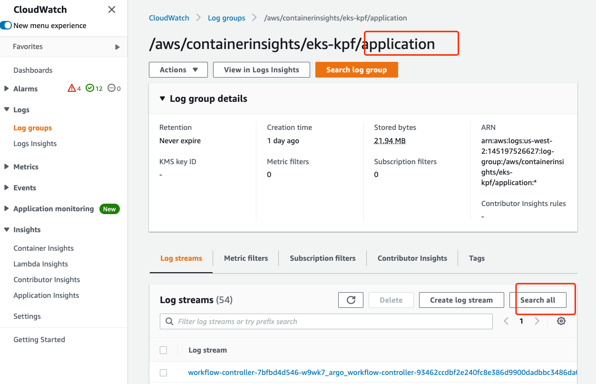Click the red in-alarm warning icon
The image size is (596, 384).
[x=72, y=89]
